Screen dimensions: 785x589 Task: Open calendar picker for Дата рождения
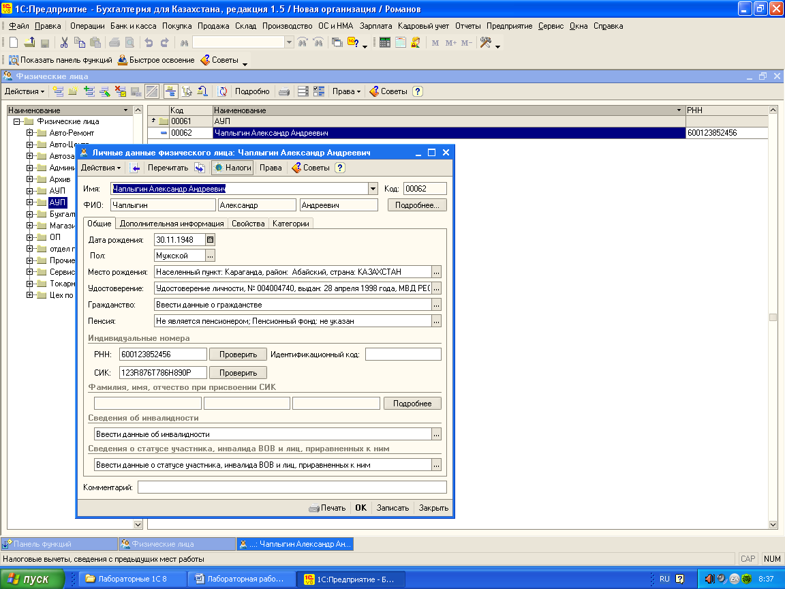211,240
